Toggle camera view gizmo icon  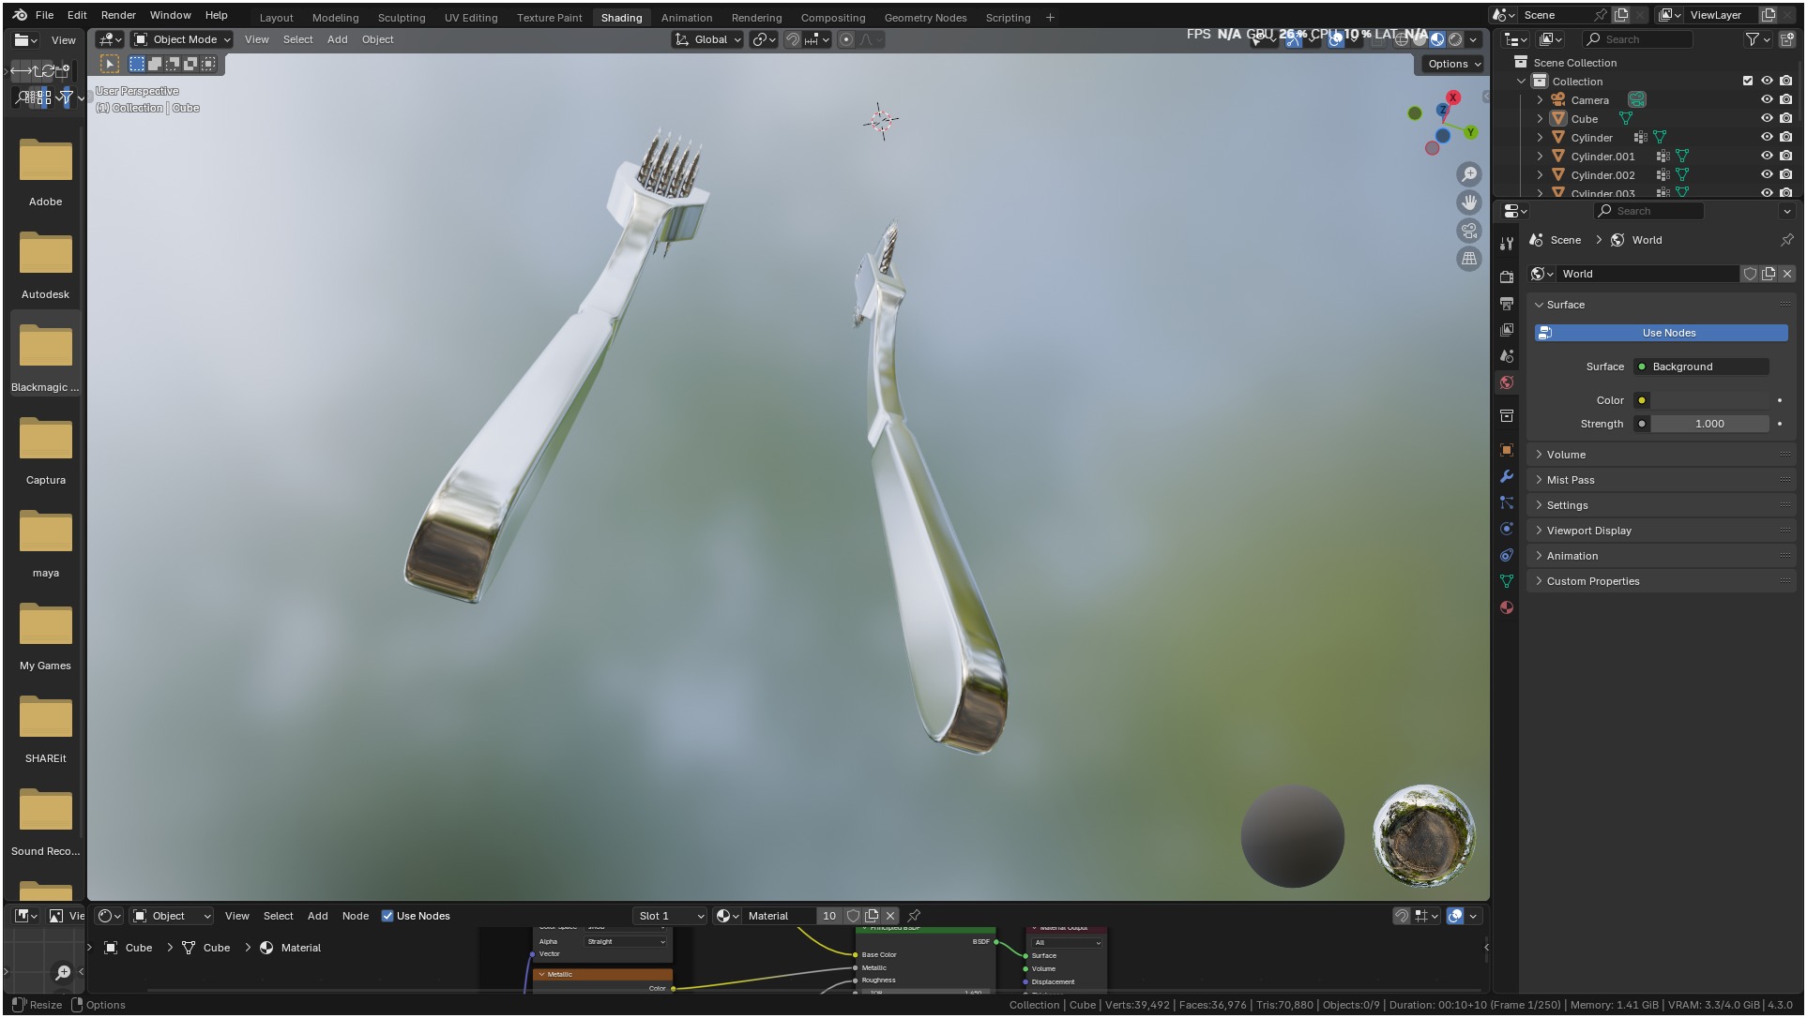coord(1469,231)
